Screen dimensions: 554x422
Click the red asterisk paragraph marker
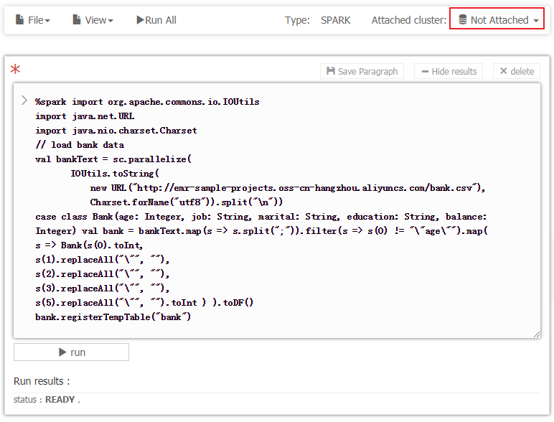15,70
